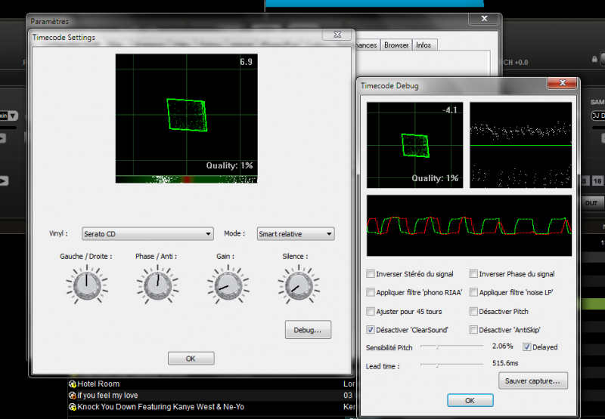
Task: Click the icon next to Knock You Down
Action: pyautogui.click(x=72, y=407)
